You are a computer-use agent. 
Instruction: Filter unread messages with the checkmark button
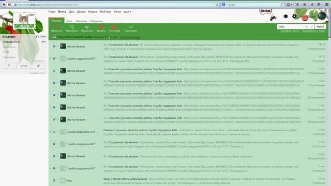24,66
